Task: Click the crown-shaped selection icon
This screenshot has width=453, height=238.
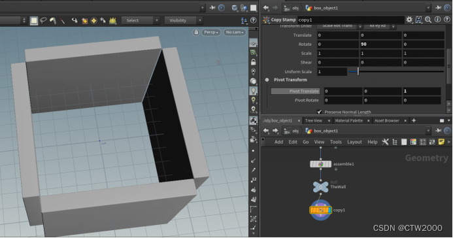Action: click(x=112, y=20)
